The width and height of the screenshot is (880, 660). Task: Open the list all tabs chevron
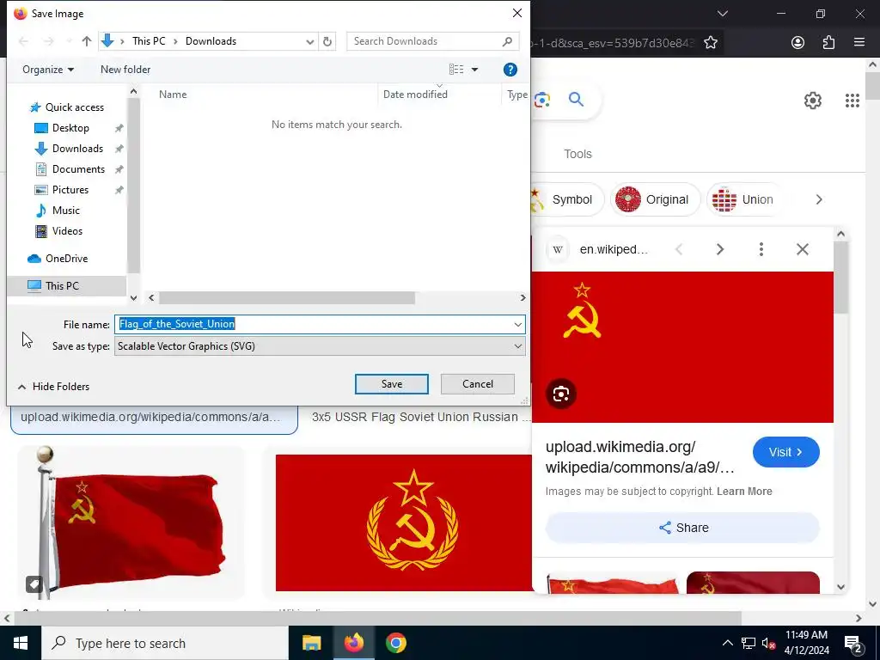(x=723, y=14)
